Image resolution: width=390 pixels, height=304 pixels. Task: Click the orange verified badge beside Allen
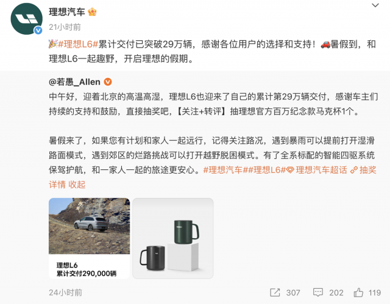coord(108,82)
